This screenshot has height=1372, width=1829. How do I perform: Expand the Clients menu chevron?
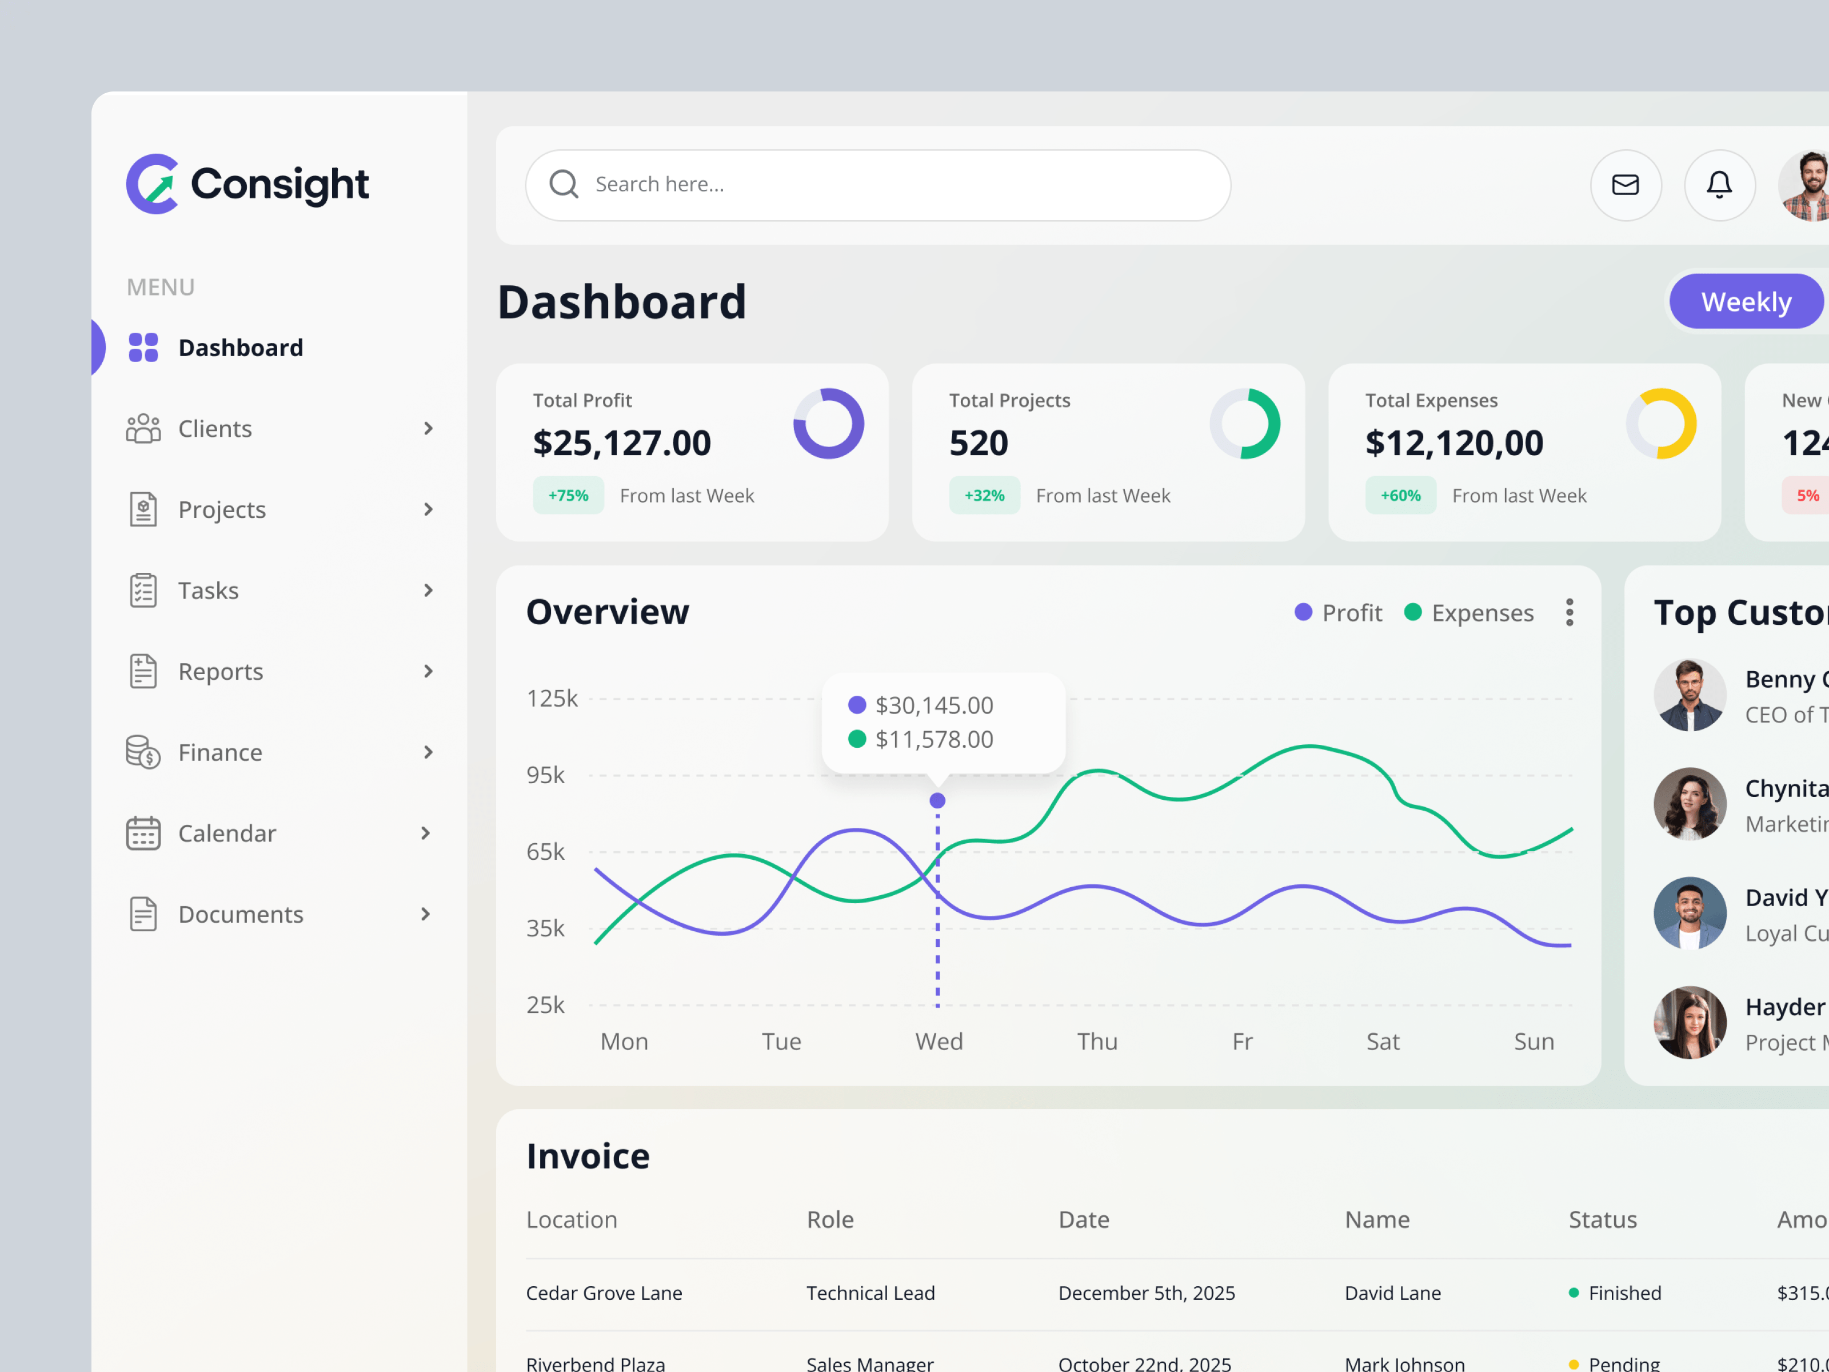(428, 428)
